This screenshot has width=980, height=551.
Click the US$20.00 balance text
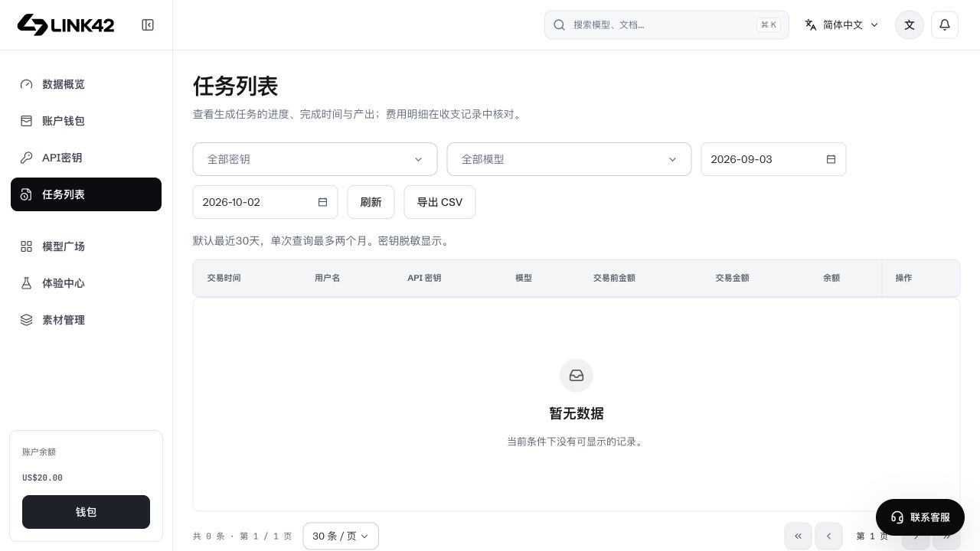[x=42, y=478]
